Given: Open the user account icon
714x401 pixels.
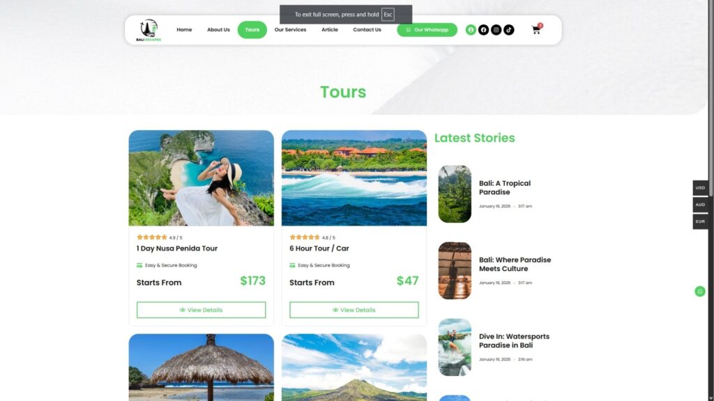Looking at the screenshot, I should pos(471,30).
